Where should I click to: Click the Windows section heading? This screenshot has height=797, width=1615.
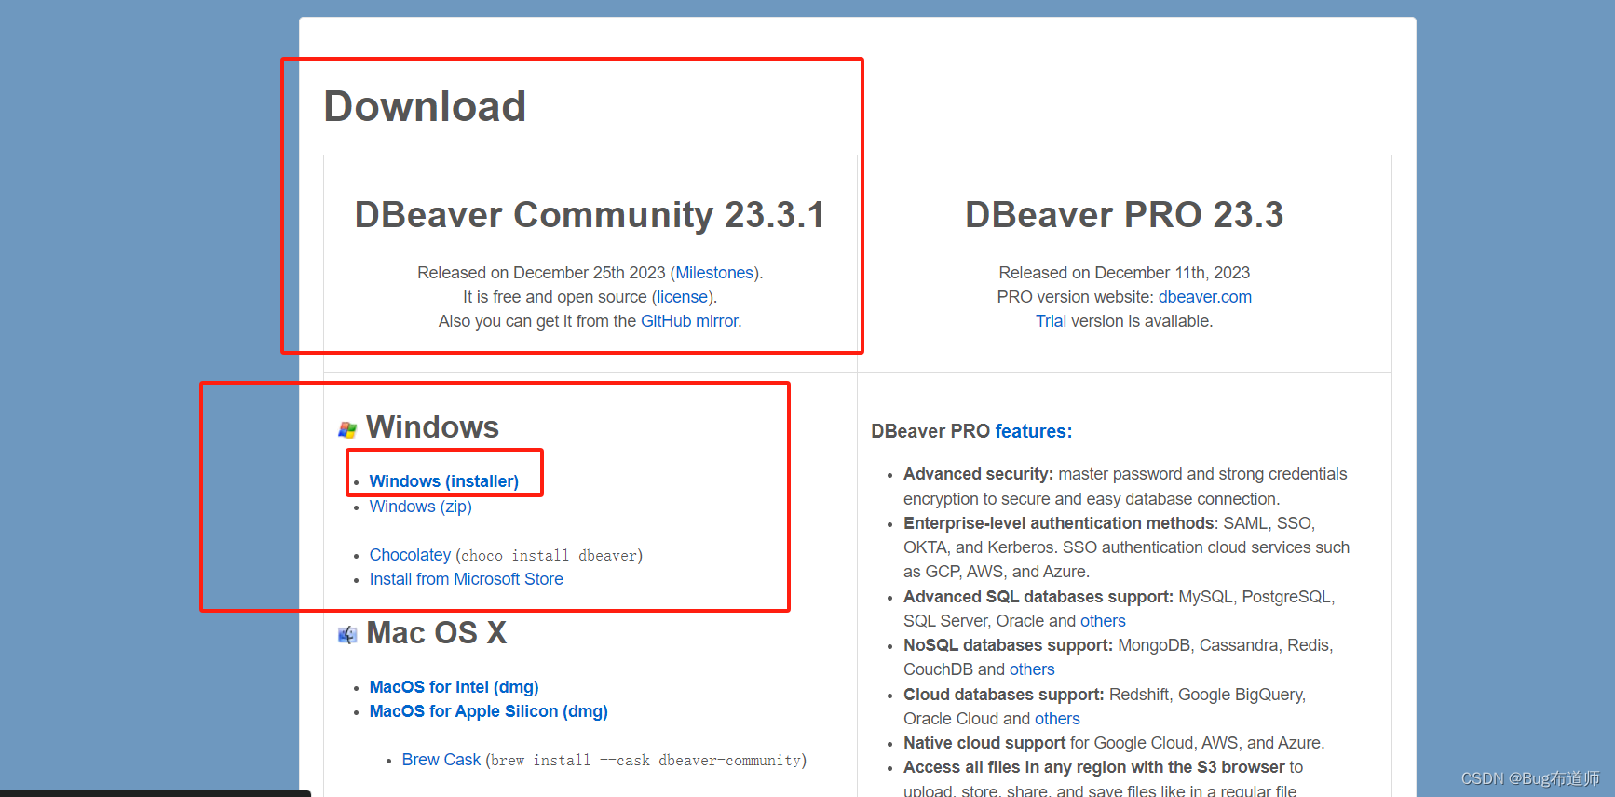tap(432, 426)
